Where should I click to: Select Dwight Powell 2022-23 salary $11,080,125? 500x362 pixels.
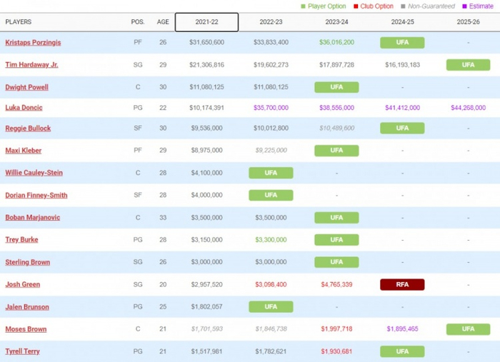click(x=271, y=87)
